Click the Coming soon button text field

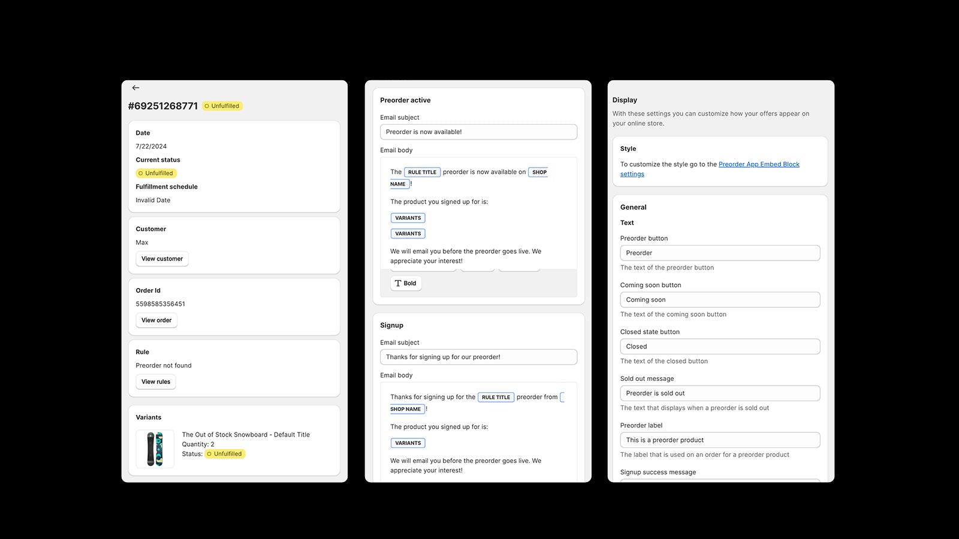coord(720,299)
